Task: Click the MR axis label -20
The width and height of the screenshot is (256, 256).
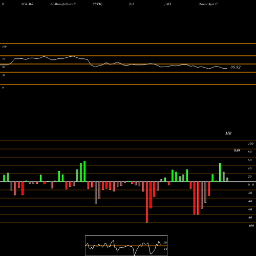Action: [x=250, y=193]
